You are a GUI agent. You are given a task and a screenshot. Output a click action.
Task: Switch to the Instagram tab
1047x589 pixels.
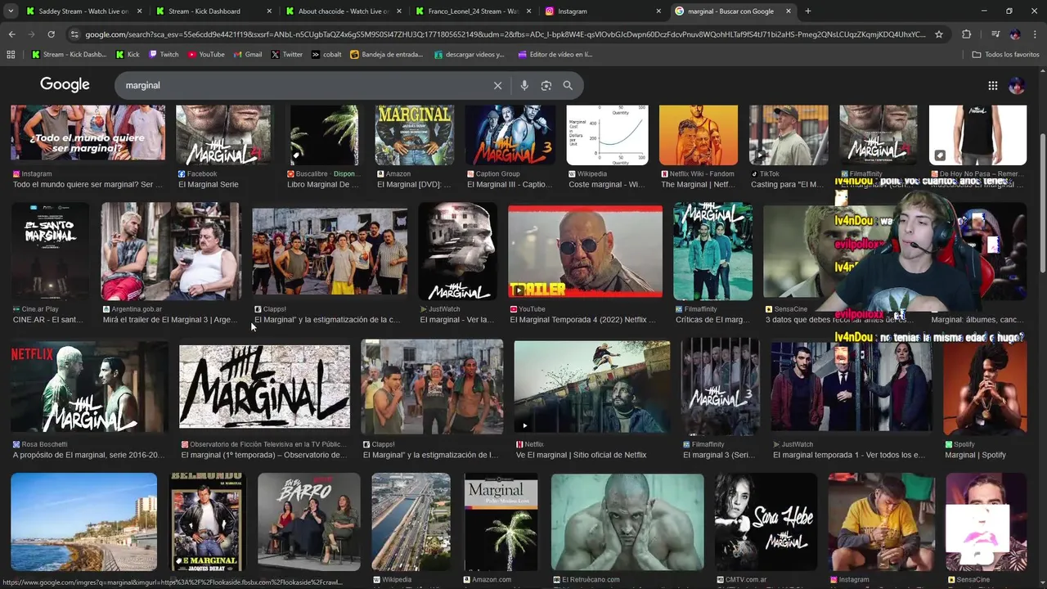[x=603, y=11]
